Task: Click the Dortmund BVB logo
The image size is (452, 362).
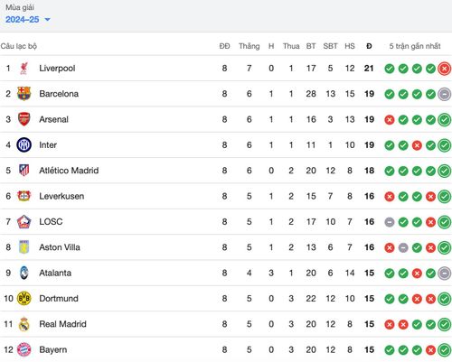Action: coord(24,299)
